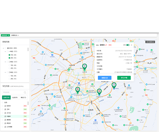Check the select-all circle in student list
Image resolution: width=159 pixels, height=132 pixels.
pyautogui.click(x=3, y=102)
